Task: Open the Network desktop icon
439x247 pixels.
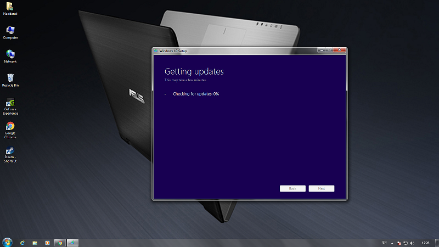Action: point(10,57)
